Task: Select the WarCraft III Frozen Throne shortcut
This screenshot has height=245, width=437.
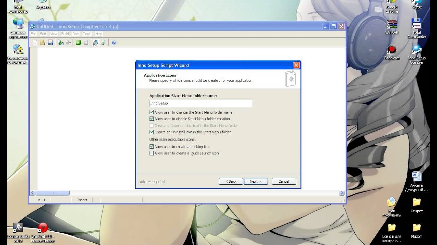Action: click(43, 232)
